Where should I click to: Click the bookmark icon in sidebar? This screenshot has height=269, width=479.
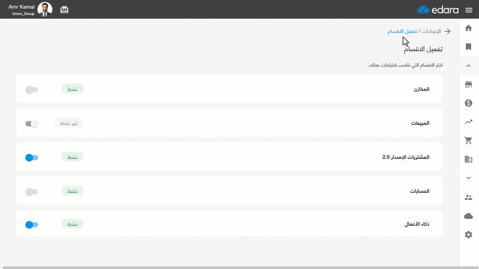tap(469, 47)
